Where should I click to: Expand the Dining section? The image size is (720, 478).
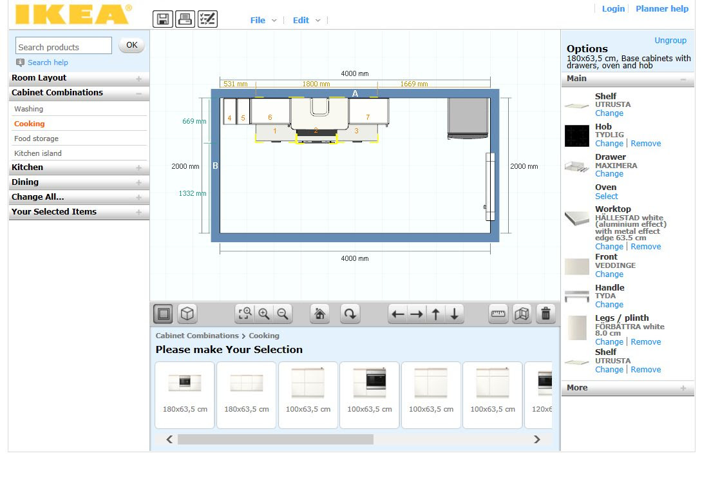tap(79, 182)
